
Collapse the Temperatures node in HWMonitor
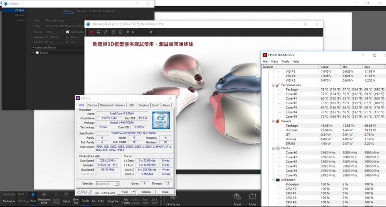[273, 85]
